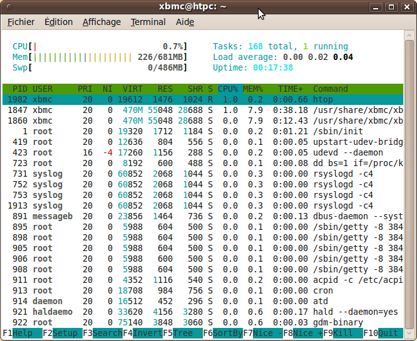Minimize the xbmc@htpc terminal window
Image resolution: width=417 pixels, height=341 pixels.
pos(376,7)
